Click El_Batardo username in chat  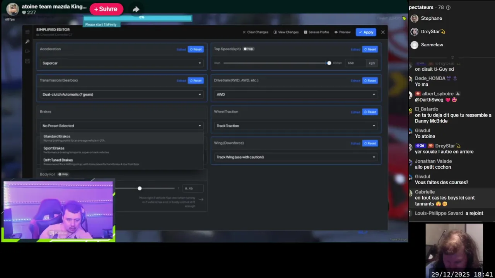[x=427, y=109]
